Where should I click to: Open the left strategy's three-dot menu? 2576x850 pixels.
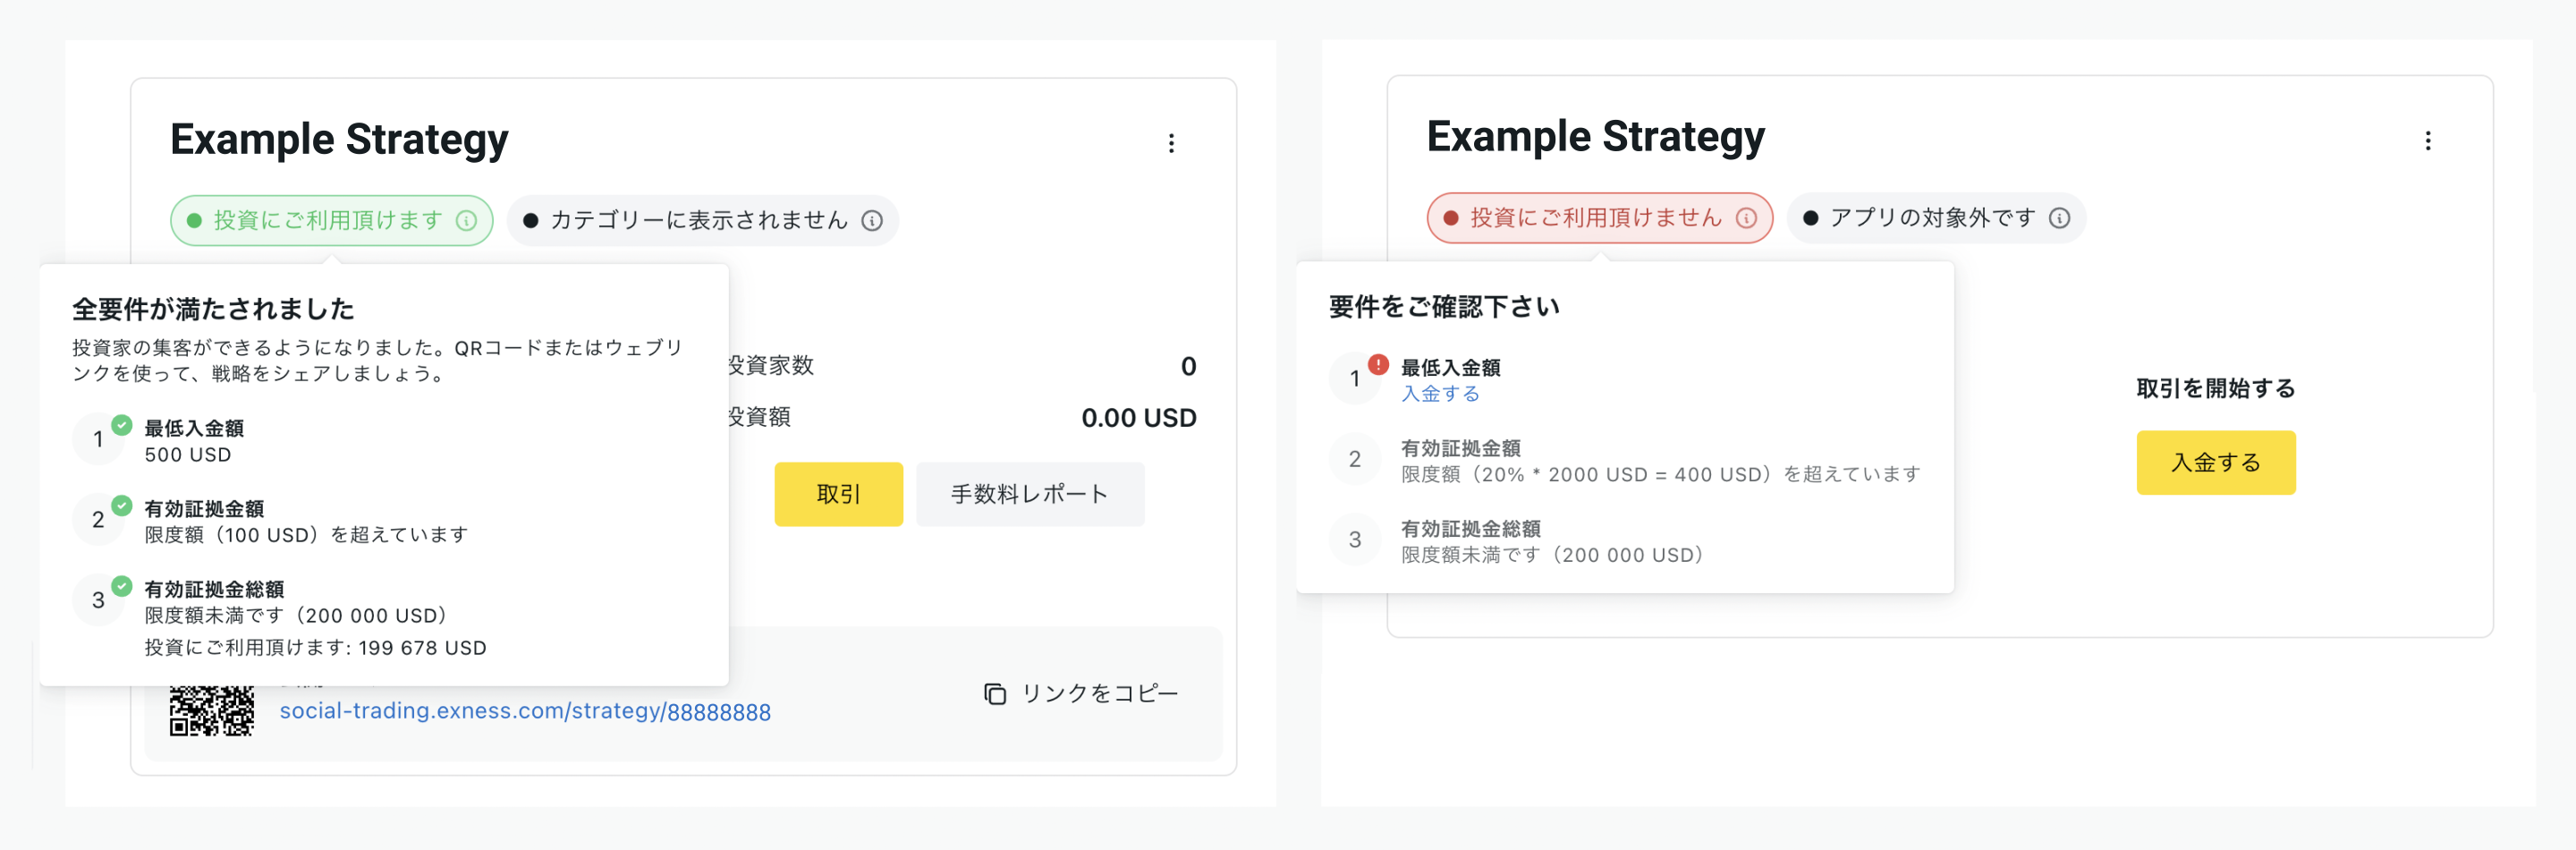point(1171,143)
